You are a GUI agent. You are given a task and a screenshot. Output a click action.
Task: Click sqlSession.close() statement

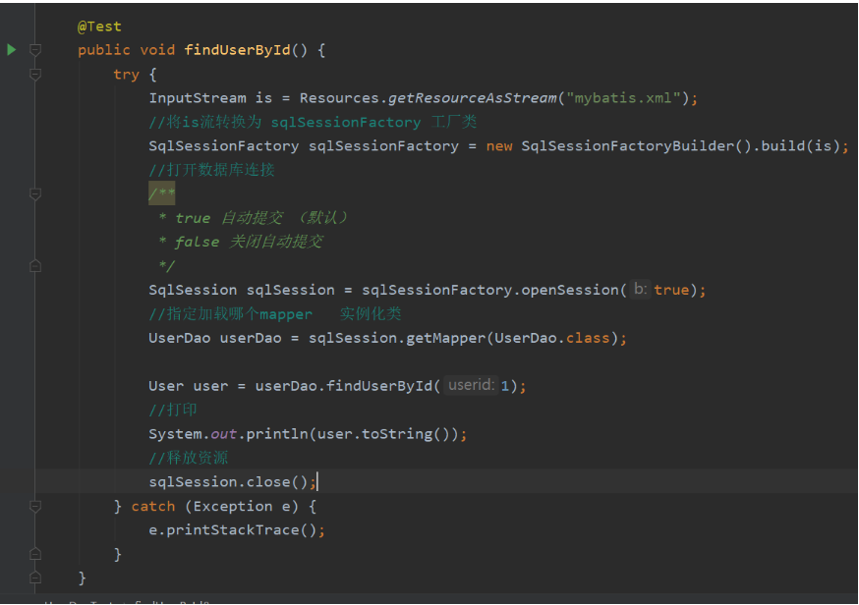[x=232, y=482]
